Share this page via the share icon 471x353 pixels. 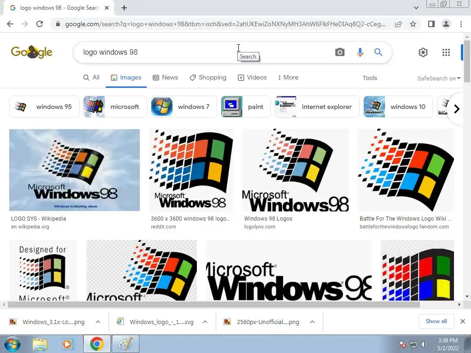(398, 24)
